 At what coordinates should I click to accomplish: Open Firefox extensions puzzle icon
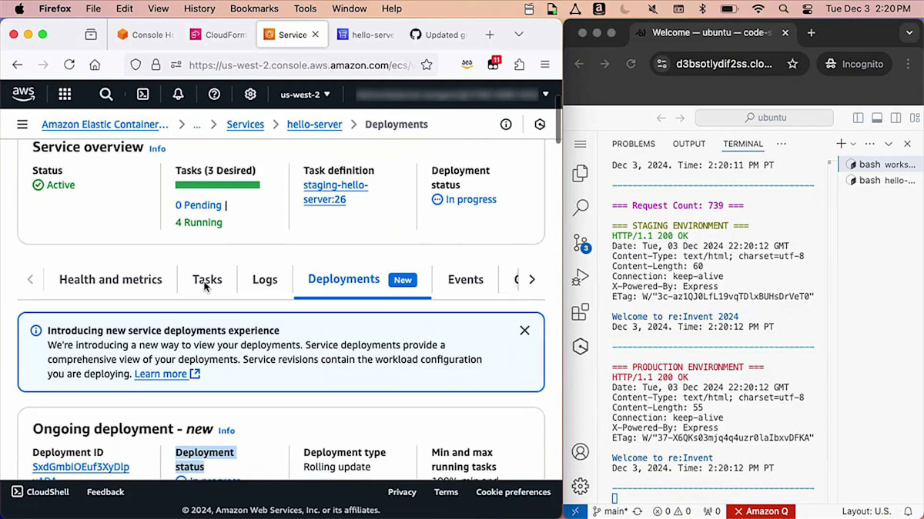519,65
